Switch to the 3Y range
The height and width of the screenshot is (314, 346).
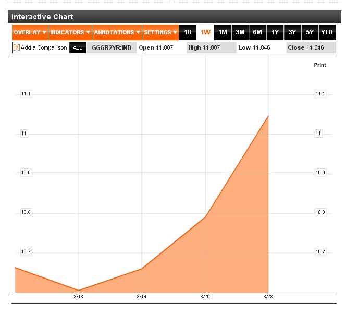(x=292, y=32)
